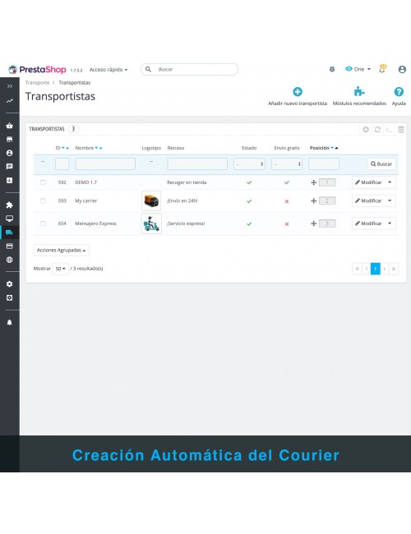Open Catalog store icon in sidebar
Screen dimensions: 411x534
coord(10,140)
